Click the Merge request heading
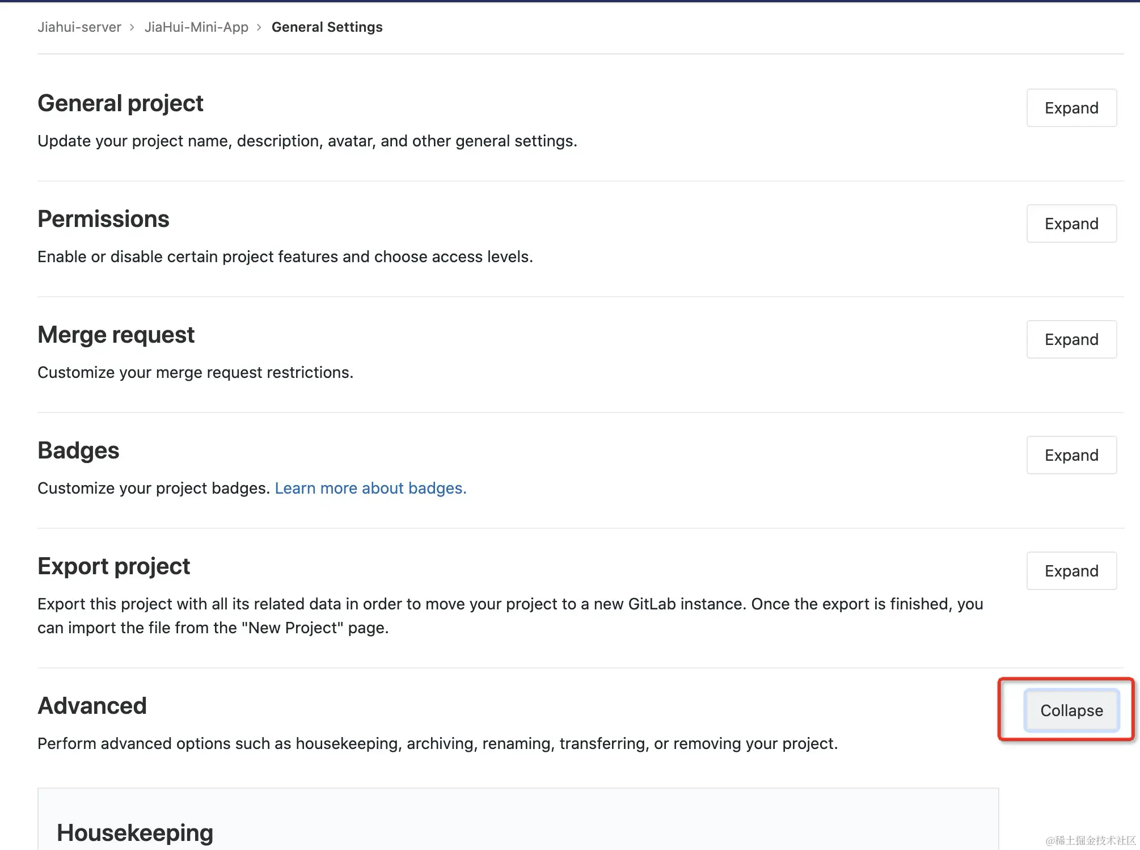Screen dimensions: 1140x850 [x=116, y=335]
